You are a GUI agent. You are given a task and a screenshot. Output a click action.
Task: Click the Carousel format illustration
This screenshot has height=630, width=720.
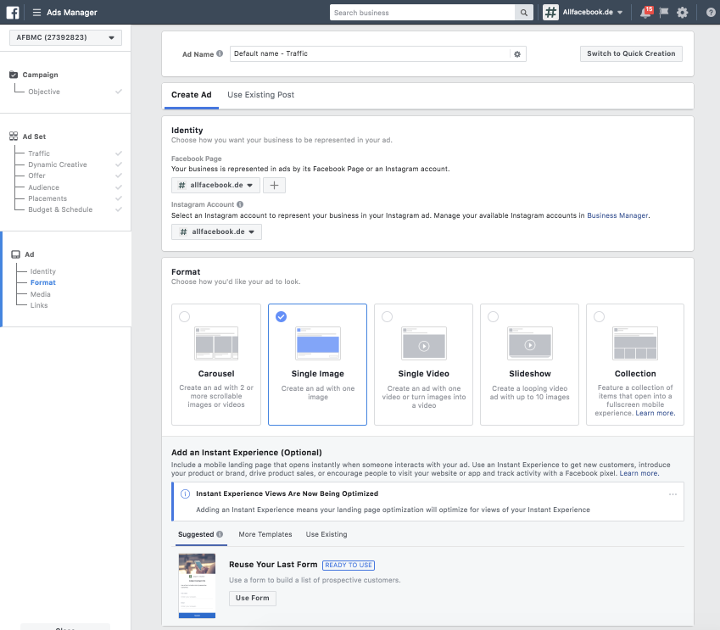216,343
